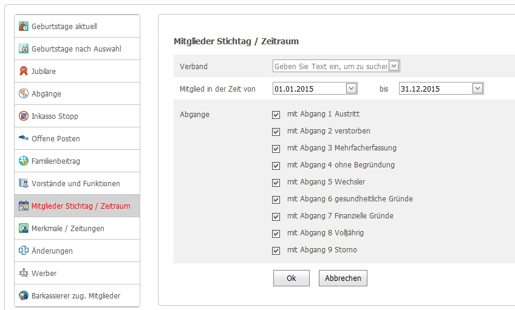Click the Offene Posten icon

(24, 138)
